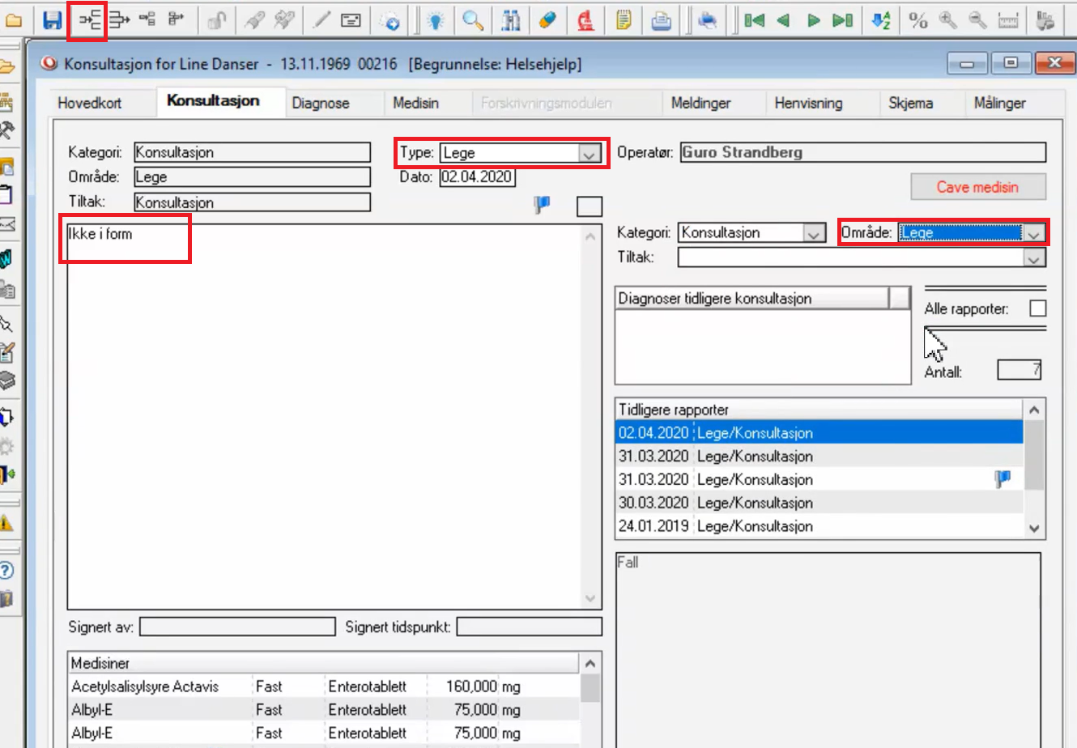
Task: Click the Operatør field Guro Strandberg
Action: coord(862,152)
